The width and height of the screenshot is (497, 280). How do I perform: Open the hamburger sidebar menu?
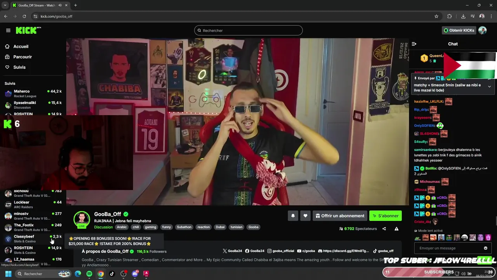[x=8, y=30]
